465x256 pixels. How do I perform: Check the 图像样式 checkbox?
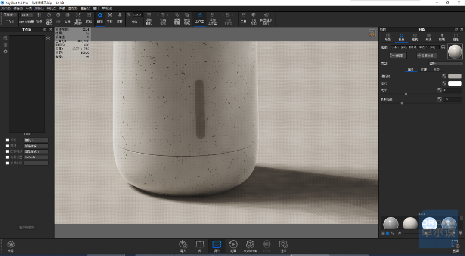(7, 151)
